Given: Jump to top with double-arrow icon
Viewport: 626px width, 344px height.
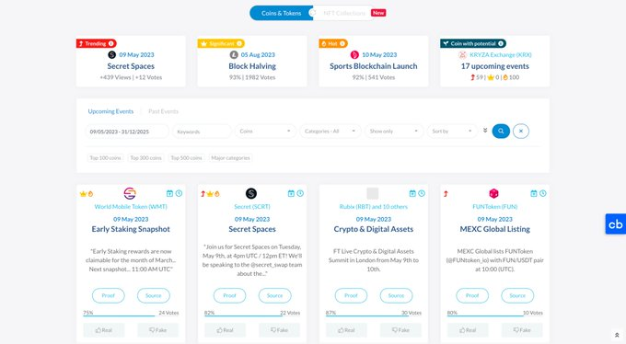Looking at the screenshot, I should tap(617, 335).
